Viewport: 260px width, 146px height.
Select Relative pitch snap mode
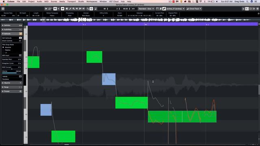pos(3,50)
